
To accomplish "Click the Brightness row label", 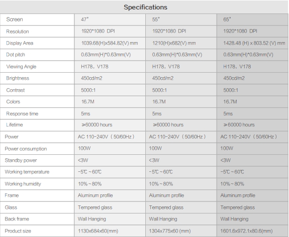I will pos(18,78).
